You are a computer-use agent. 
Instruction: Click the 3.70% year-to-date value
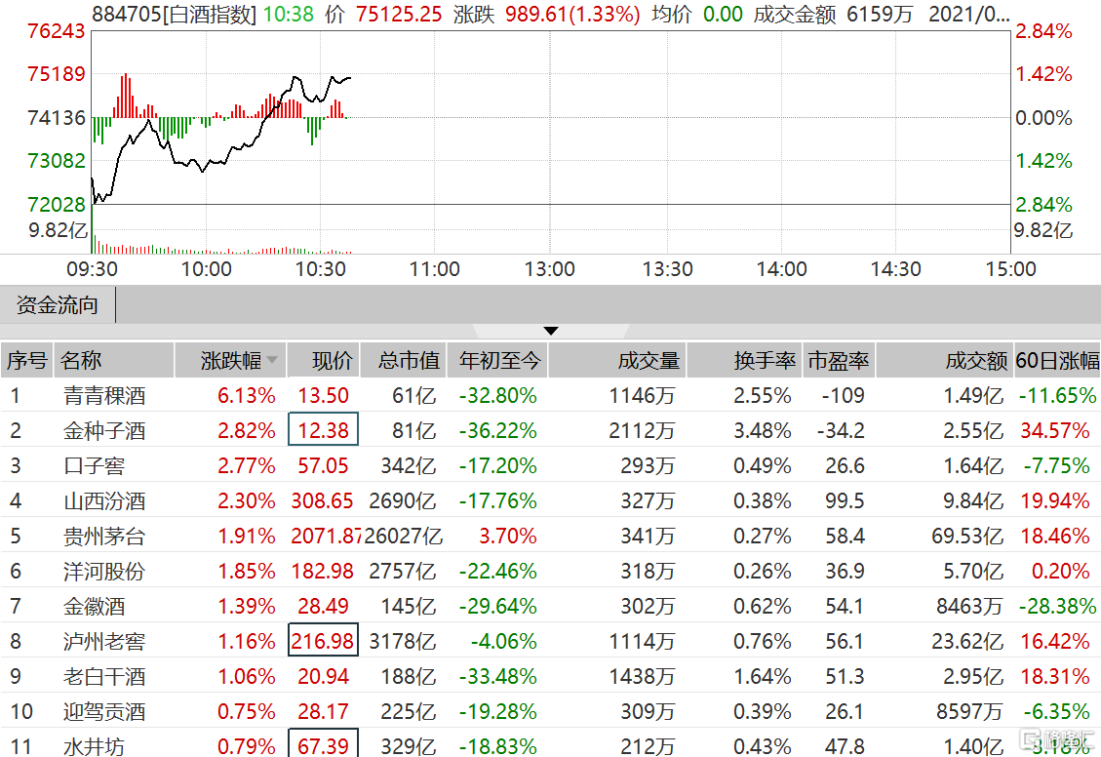[x=508, y=536]
